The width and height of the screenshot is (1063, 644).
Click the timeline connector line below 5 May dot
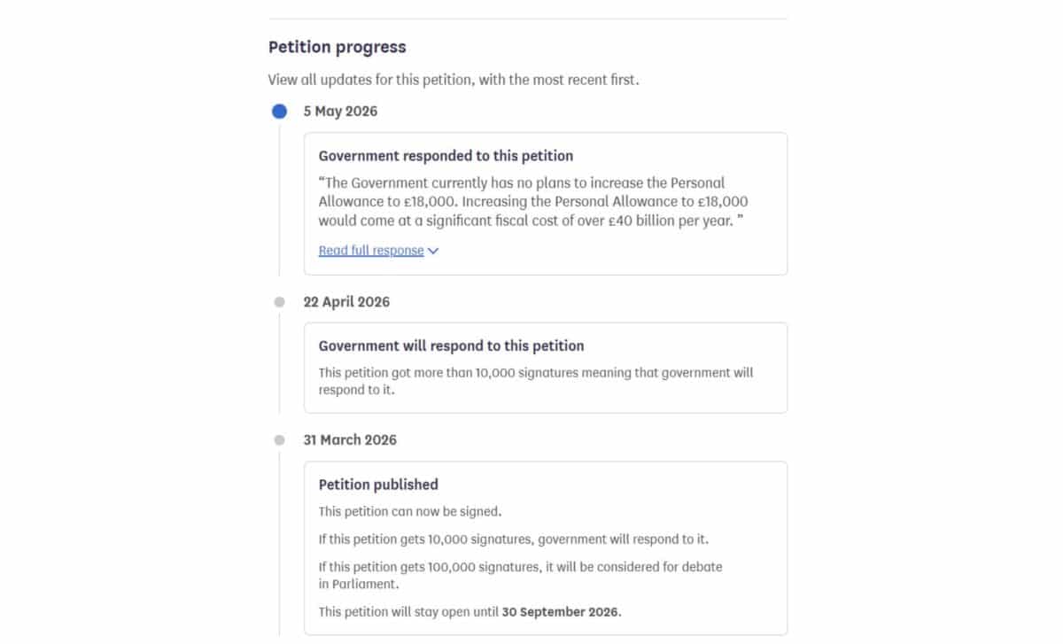coord(280,198)
